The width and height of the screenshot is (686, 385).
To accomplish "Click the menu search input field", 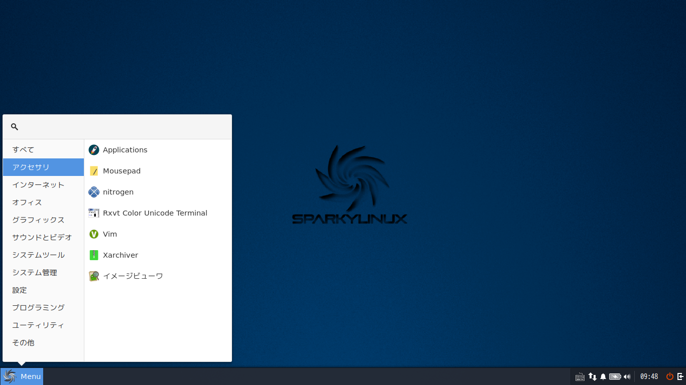I will pyautogui.click(x=117, y=127).
